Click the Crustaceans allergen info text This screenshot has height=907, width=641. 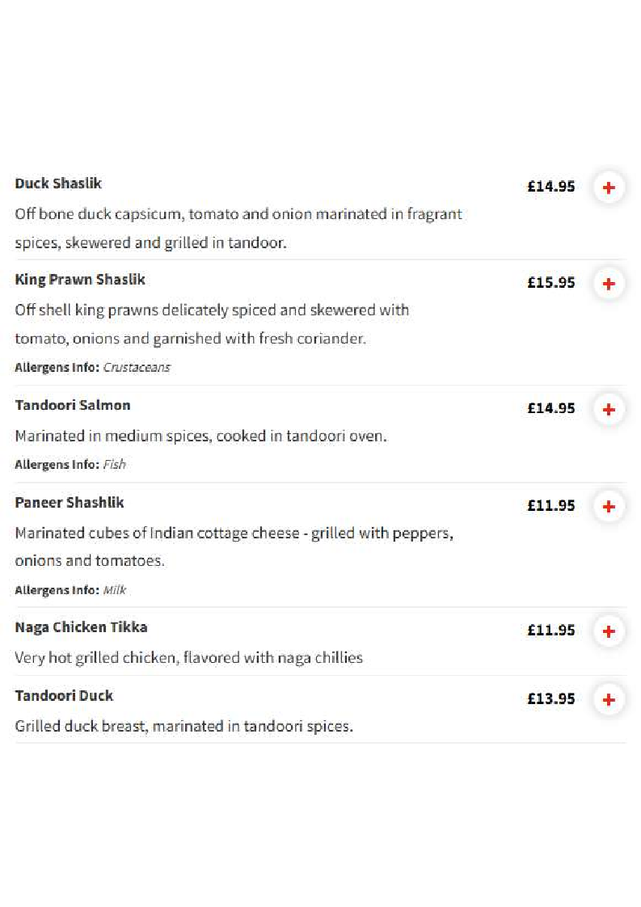click(137, 367)
